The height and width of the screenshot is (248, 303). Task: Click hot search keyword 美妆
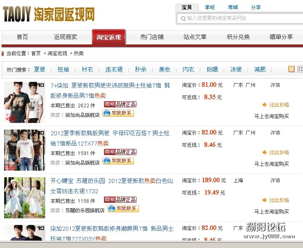pos(164,69)
